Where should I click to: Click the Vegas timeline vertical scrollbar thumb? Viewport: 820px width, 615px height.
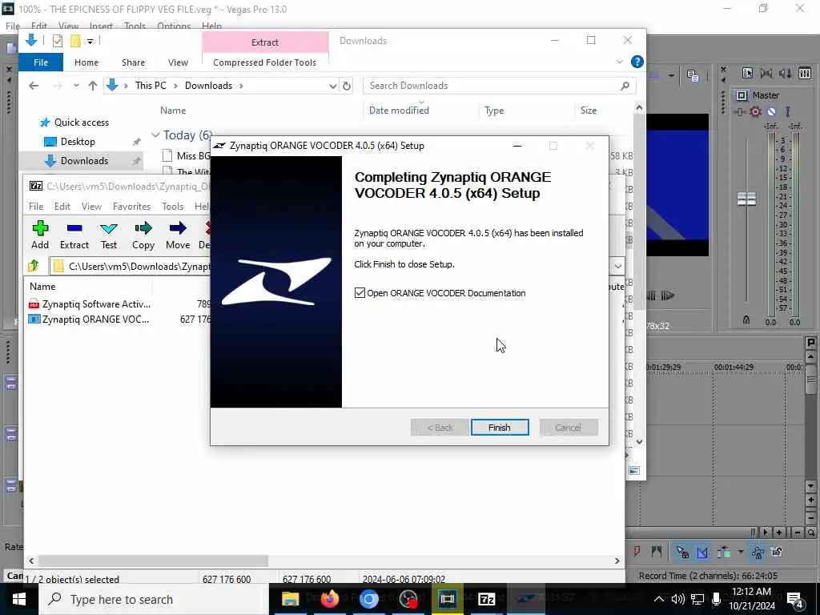point(811,380)
